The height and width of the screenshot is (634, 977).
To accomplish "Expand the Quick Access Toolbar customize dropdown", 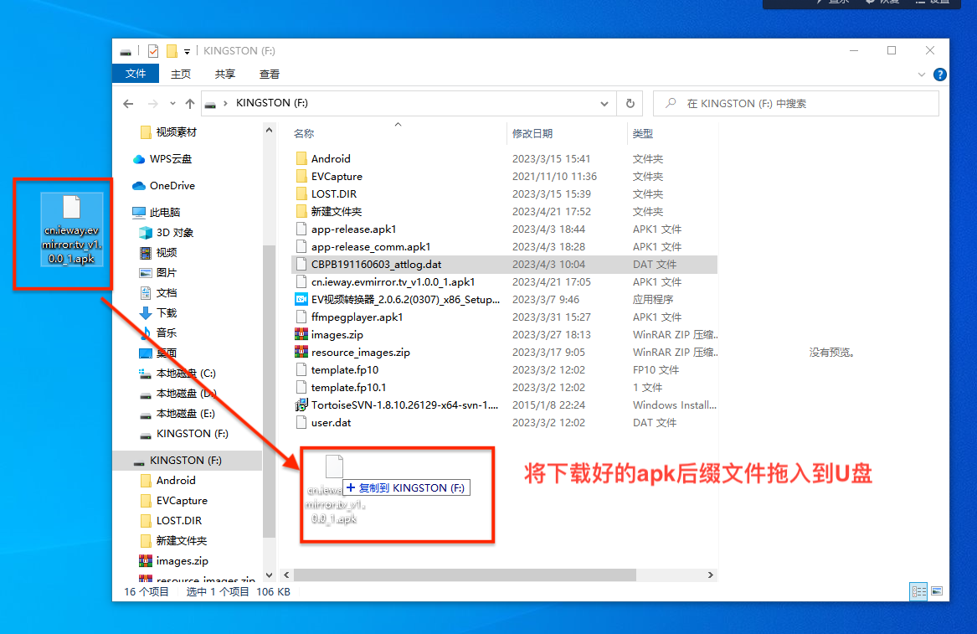I will (186, 50).
